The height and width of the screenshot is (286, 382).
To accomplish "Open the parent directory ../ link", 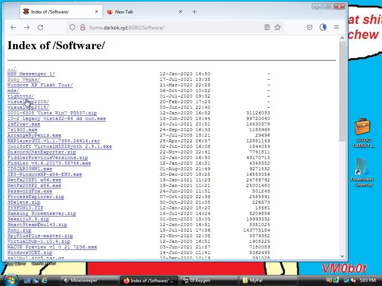I will pyautogui.click(x=12, y=68).
